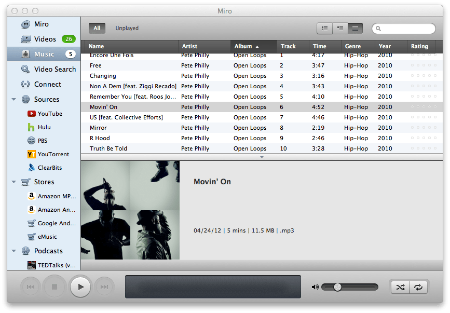The width and height of the screenshot is (450, 313).
Task: Collapse item details pane arrow
Action: (262, 157)
